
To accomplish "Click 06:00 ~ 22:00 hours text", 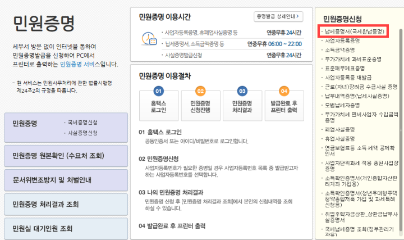I will pos(285,44).
